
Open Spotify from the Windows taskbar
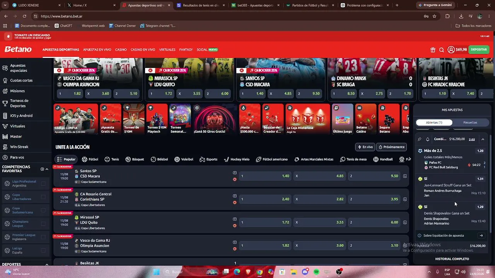click(x=316, y=272)
